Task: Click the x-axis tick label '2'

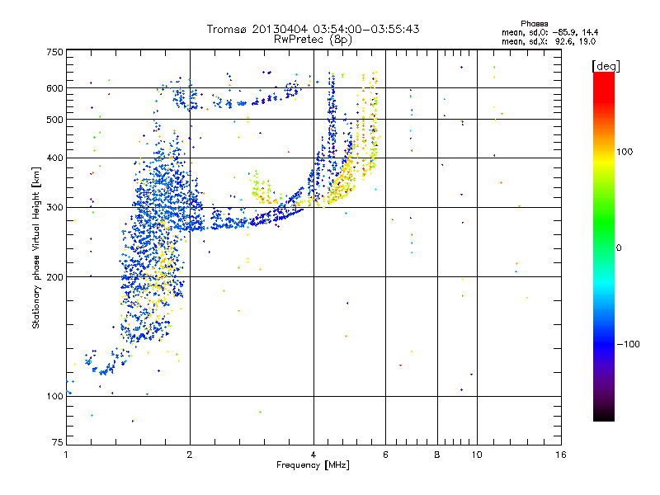Action: tap(190, 455)
